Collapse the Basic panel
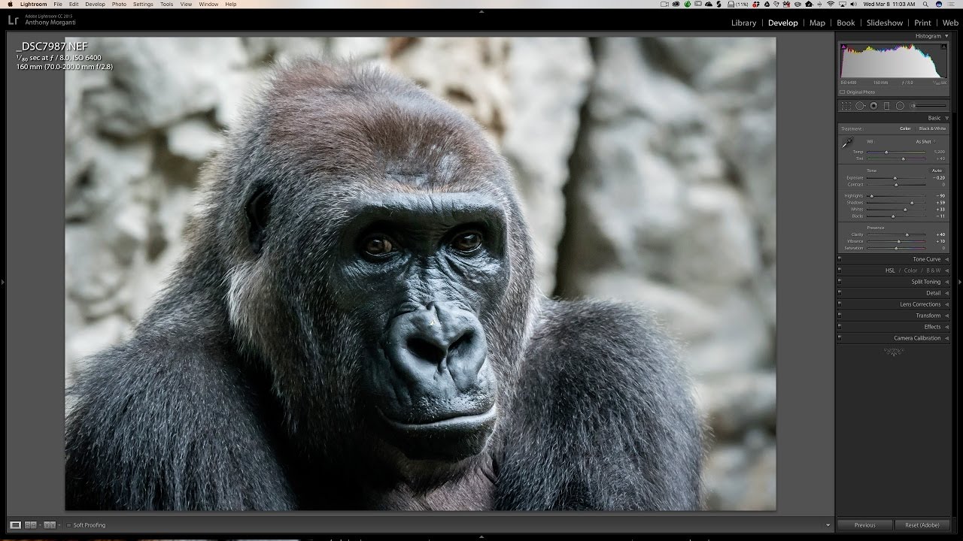 (x=946, y=118)
